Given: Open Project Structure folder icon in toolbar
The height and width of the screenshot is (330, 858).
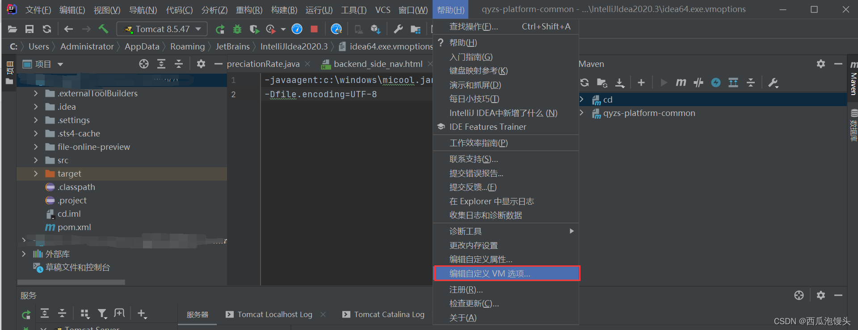Looking at the screenshot, I should 416,29.
